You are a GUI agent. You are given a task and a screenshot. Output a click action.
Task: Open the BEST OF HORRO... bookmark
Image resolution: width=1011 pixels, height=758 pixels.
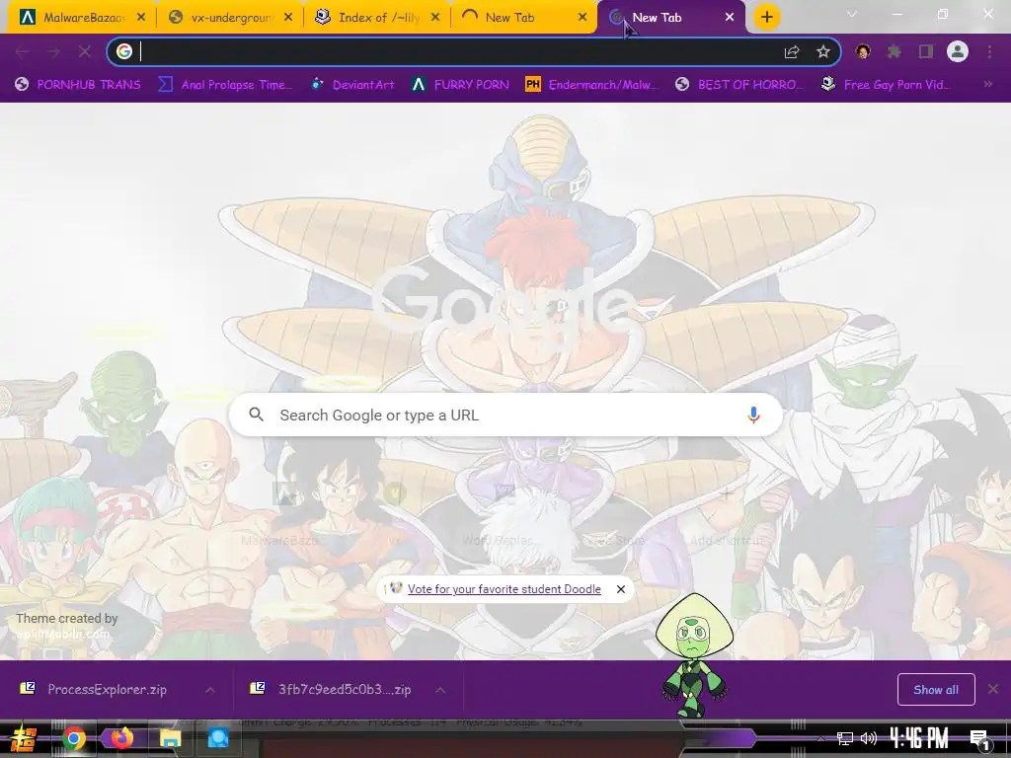pos(739,85)
